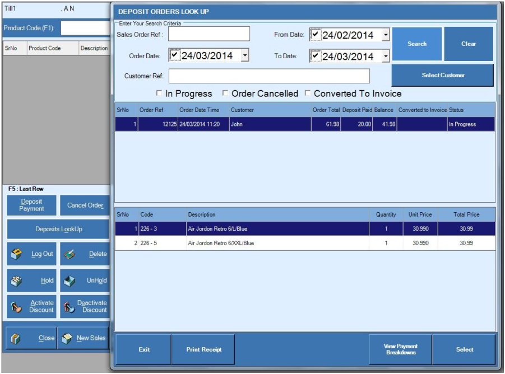Click the Deactivate Discount icon
This screenshot has height=374, width=505.
(69, 307)
